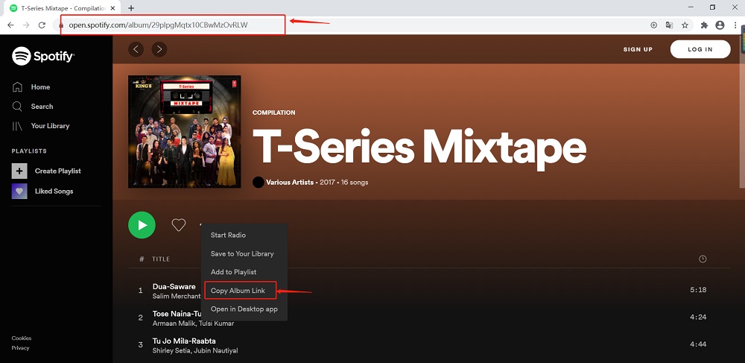This screenshot has width=745, height=363.
Task: Click the SIGN UP link
Action: (638, 49)
